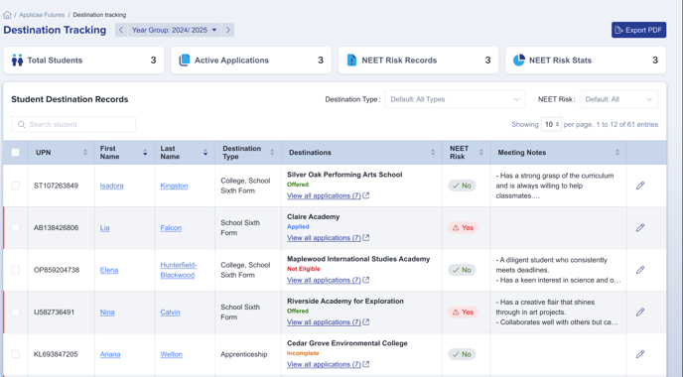Tick the select-all checkbox in table header
Image resolution: width=683 pixels, height=377 pixels.
tap(15, 153)
